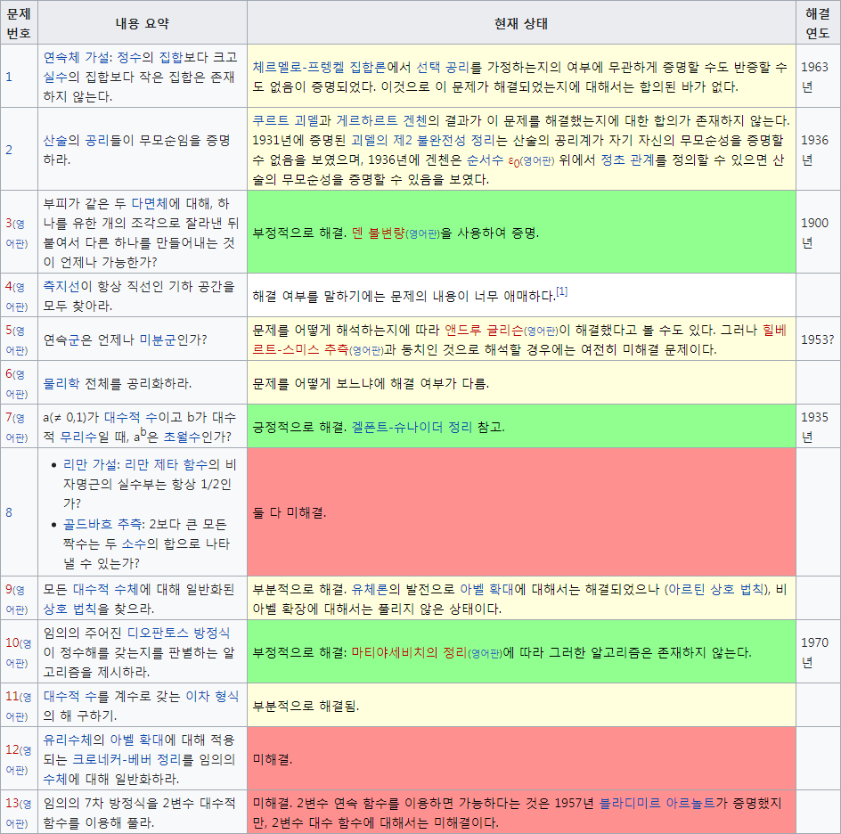This screenshot has height=834, width=841.
Task: Select the 1953? year cell
Action: click(x=818, y=339)
